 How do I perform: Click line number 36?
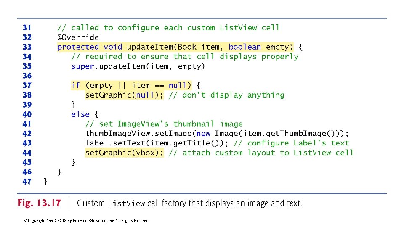[27, 76]
